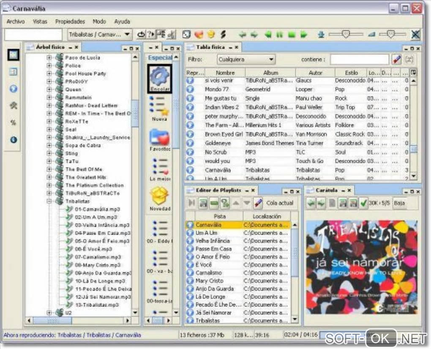
Task: Click the Cola actual label button
Action: click(280, 203)
